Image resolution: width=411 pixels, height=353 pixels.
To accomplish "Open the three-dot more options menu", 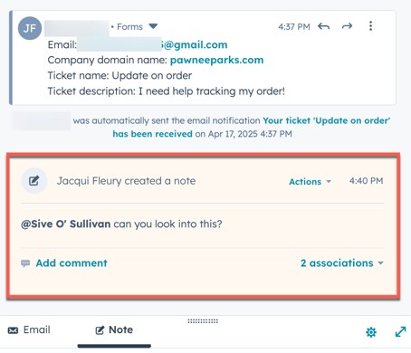I will coord(370,26).
